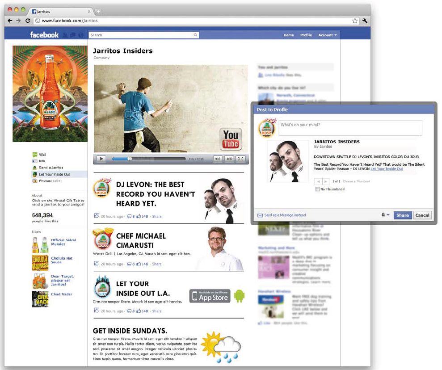Open Profile in the Facebook header
Viewport: 442px width, 370px height.
(306, 35)
